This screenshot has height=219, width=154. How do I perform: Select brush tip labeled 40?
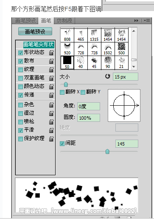click(81, 62)
